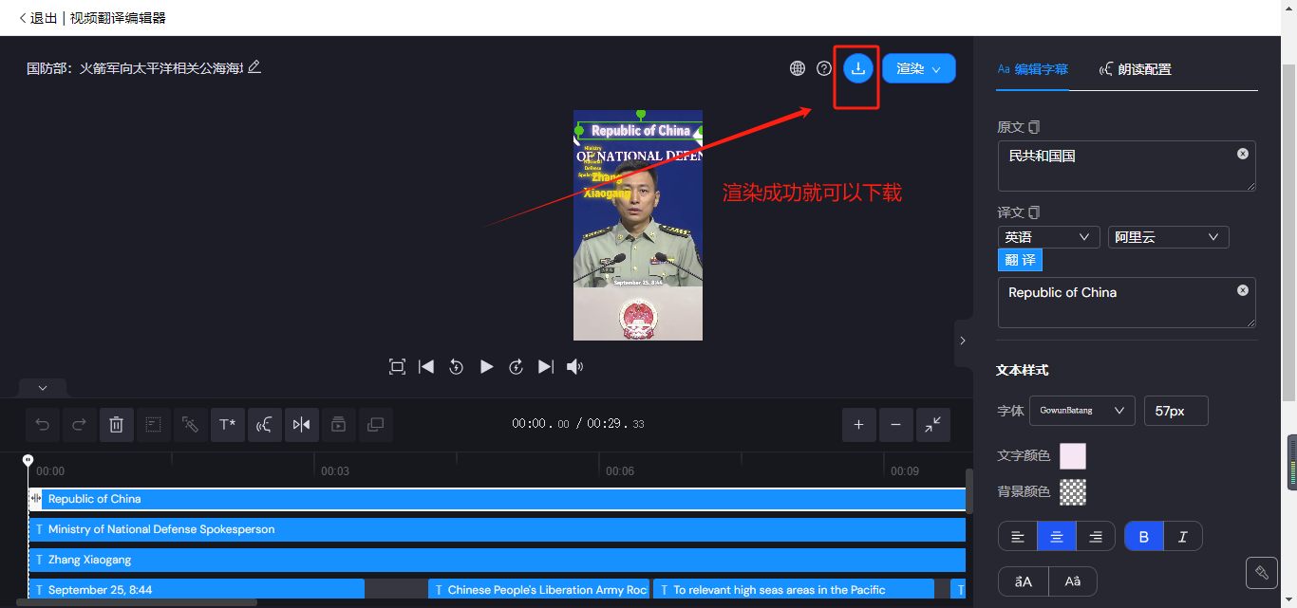Select the Republic of China timeline clip
1297x608 pixels.
[x=498, y=499]
